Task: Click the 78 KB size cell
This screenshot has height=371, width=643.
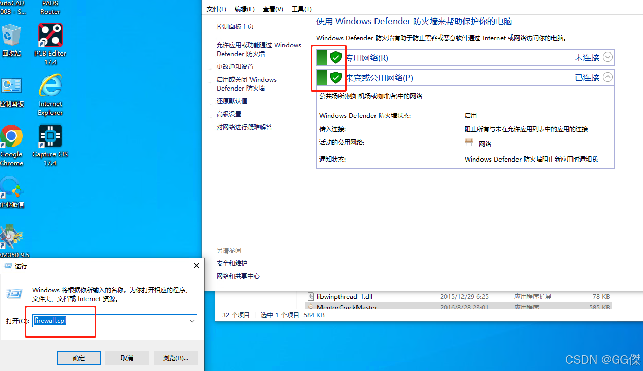Action: (x=601, y=296)
